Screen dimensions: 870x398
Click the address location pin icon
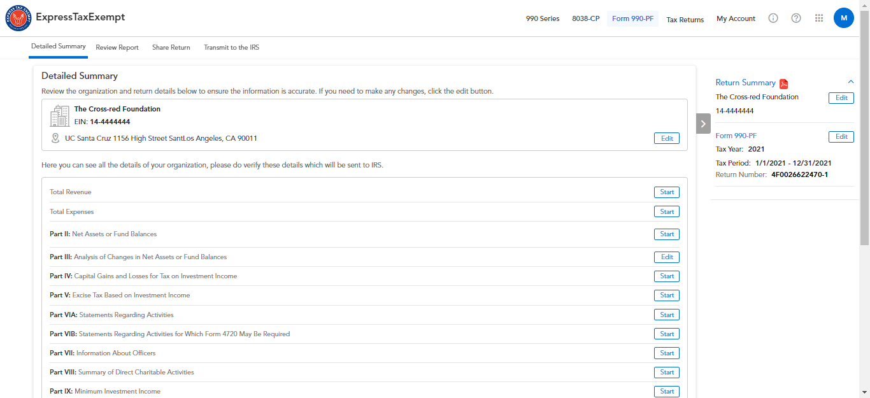point(55,138)
